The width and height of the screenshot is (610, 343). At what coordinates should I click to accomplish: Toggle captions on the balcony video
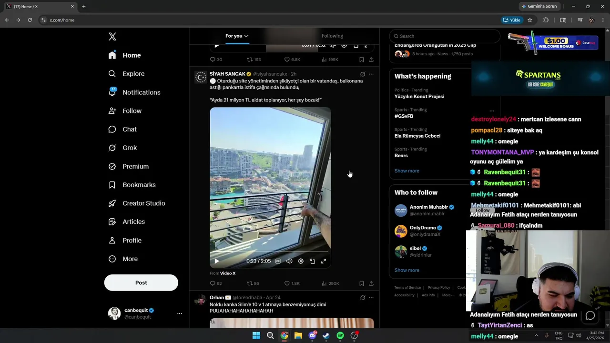[278, 261]
